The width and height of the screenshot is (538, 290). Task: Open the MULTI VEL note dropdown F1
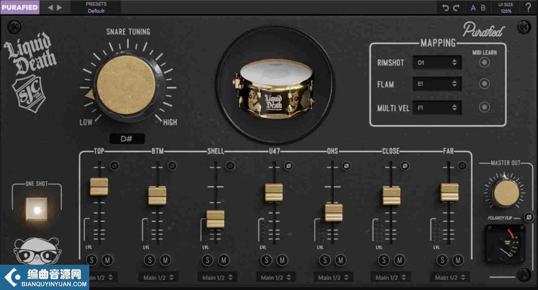437,108
